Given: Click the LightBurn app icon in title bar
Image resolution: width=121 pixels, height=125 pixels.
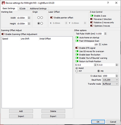Looking at the screenshot, I should (3, 3).
